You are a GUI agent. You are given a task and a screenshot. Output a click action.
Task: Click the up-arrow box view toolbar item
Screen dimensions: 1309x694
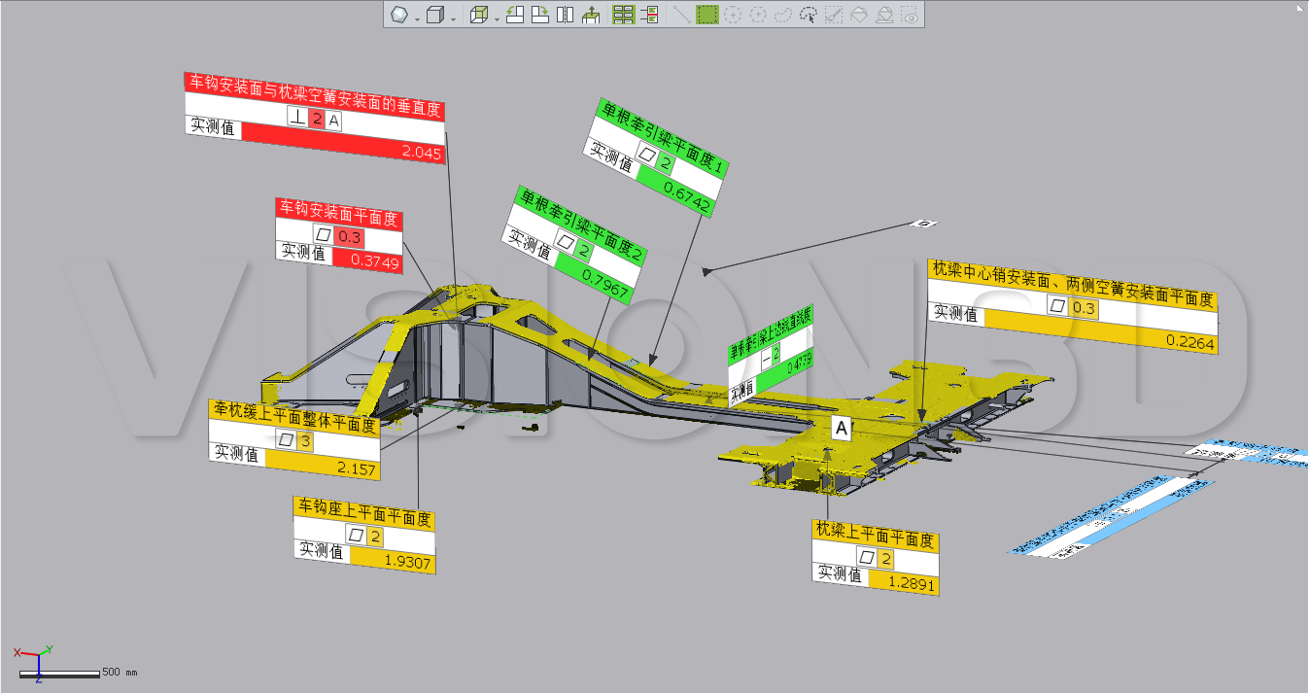pyautogui.click(x=590, y=15)
